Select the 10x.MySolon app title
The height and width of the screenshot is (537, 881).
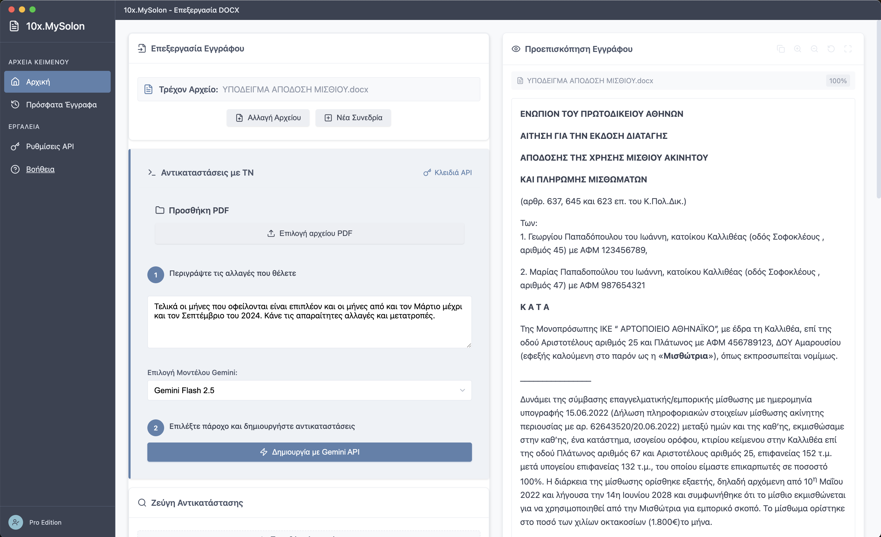point(55,26)
